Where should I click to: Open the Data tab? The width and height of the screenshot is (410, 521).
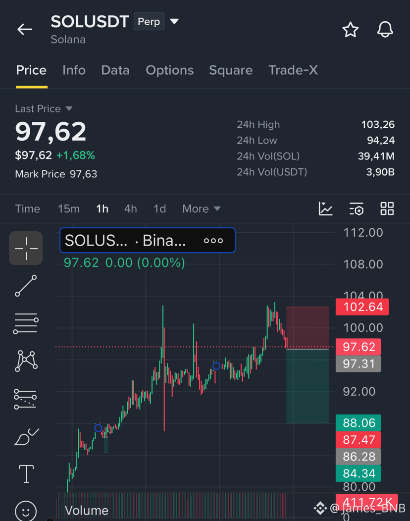click(x=115, y=70)
